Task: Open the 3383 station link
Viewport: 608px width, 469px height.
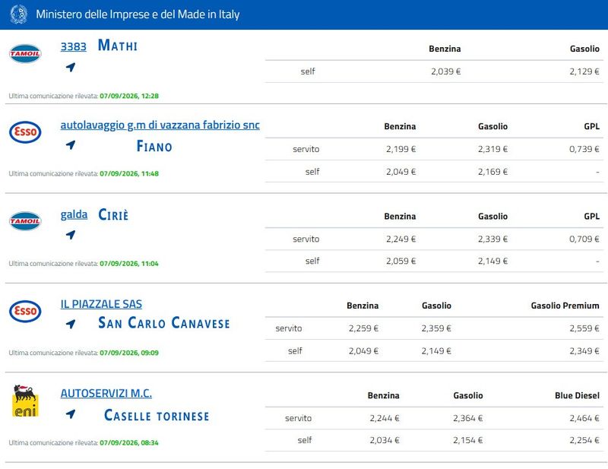Action: click(73, 46)
